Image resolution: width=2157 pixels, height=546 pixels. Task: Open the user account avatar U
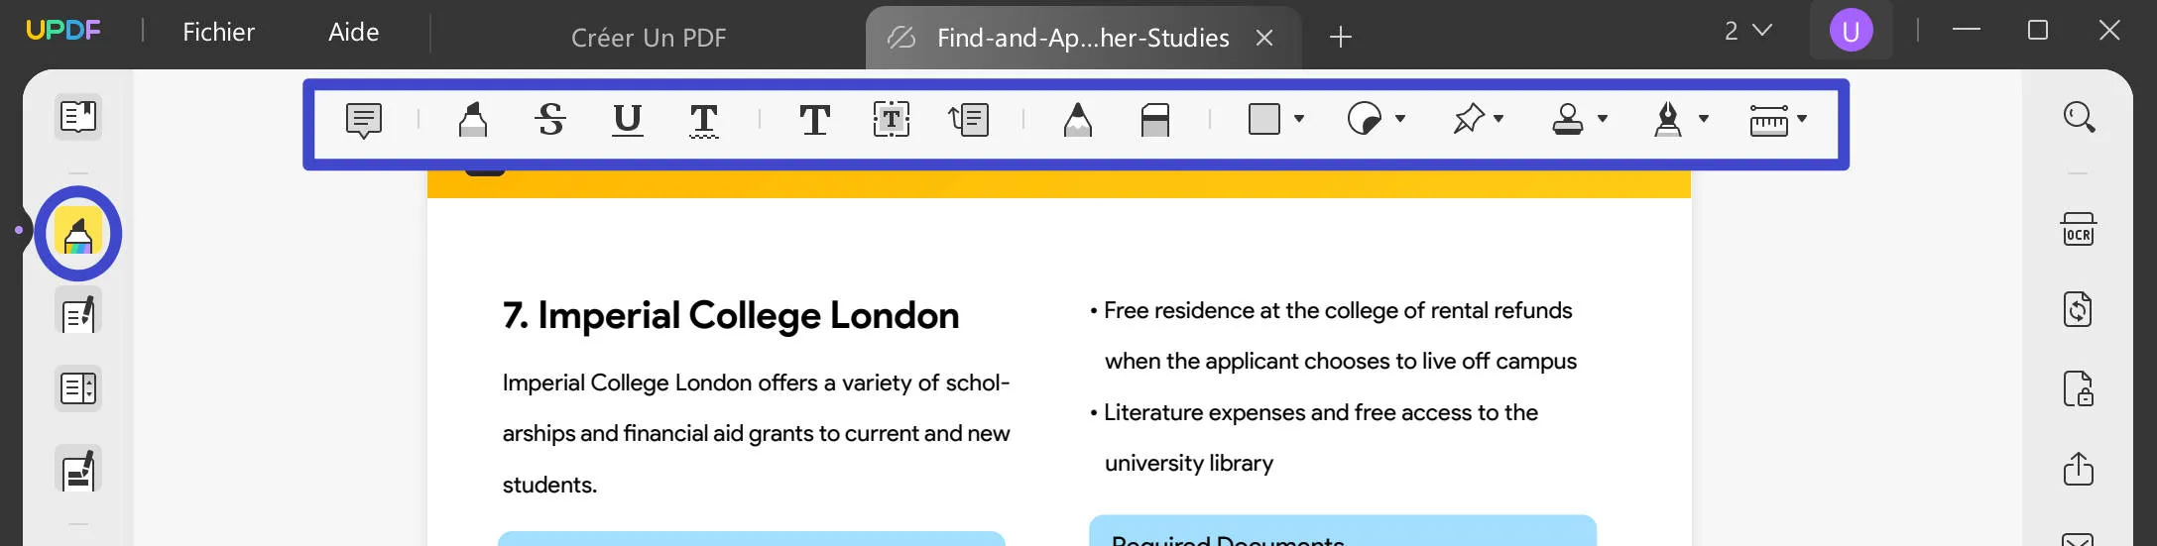[1851, 31]
